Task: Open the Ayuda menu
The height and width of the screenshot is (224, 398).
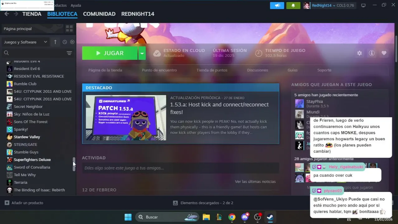Action: [x=76, y=5]
